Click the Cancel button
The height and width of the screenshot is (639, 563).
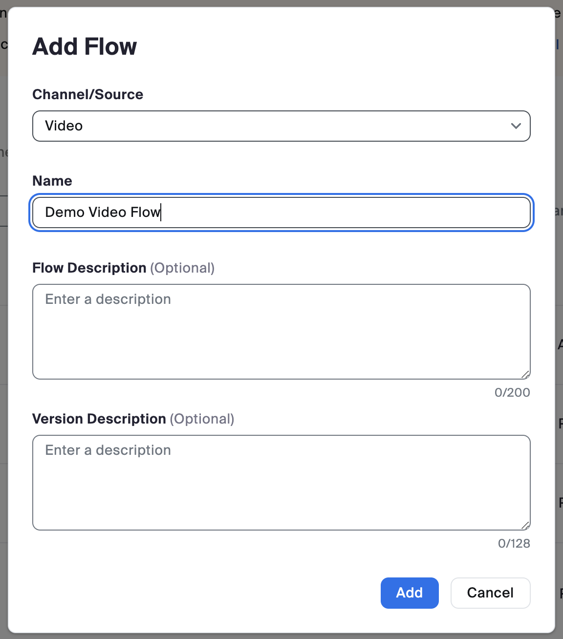[490, 593]
